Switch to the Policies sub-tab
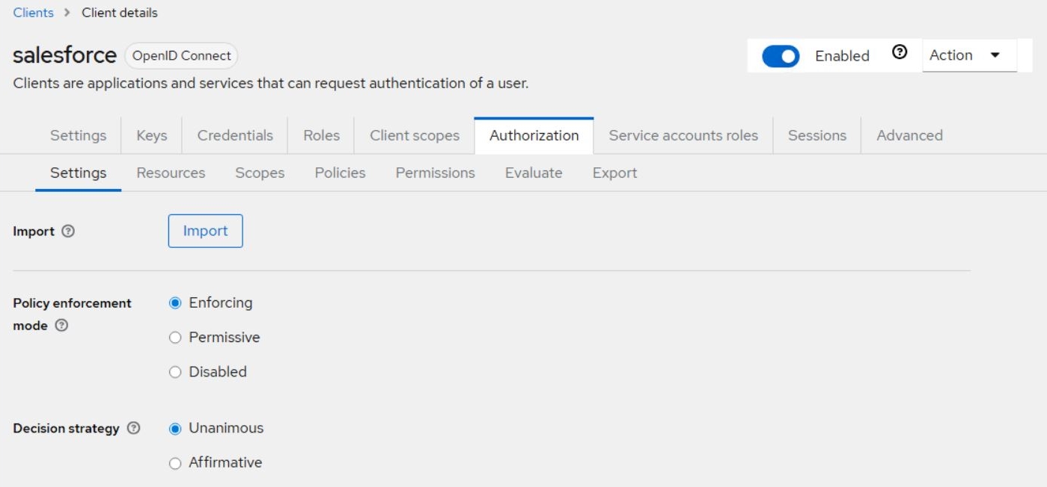 tap(340, 173)
